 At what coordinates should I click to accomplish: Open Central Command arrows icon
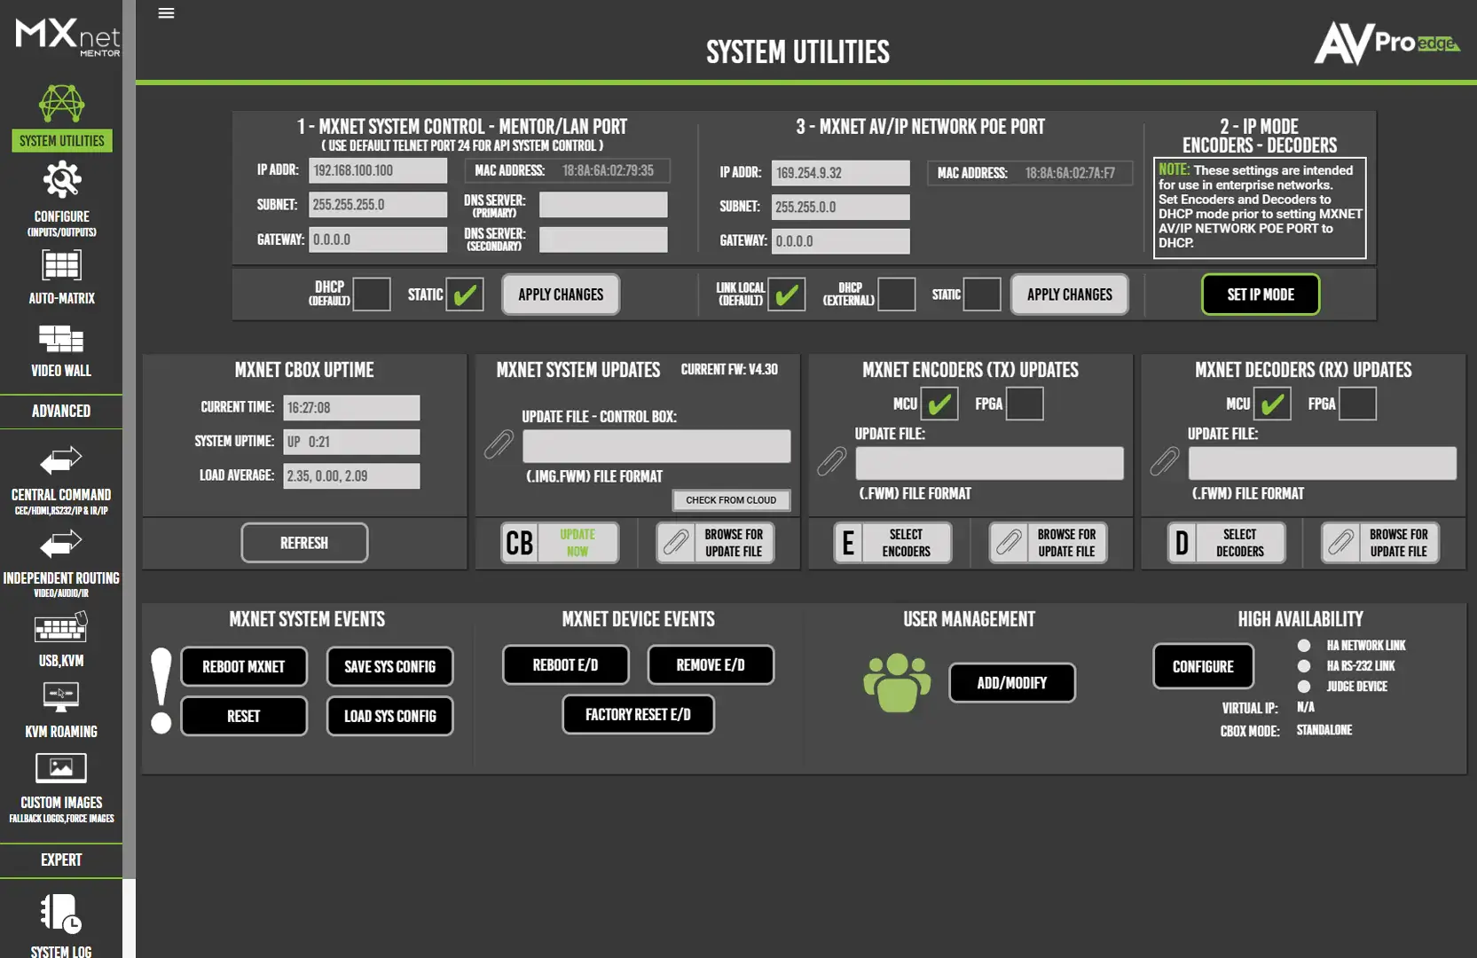pos(61,461)
